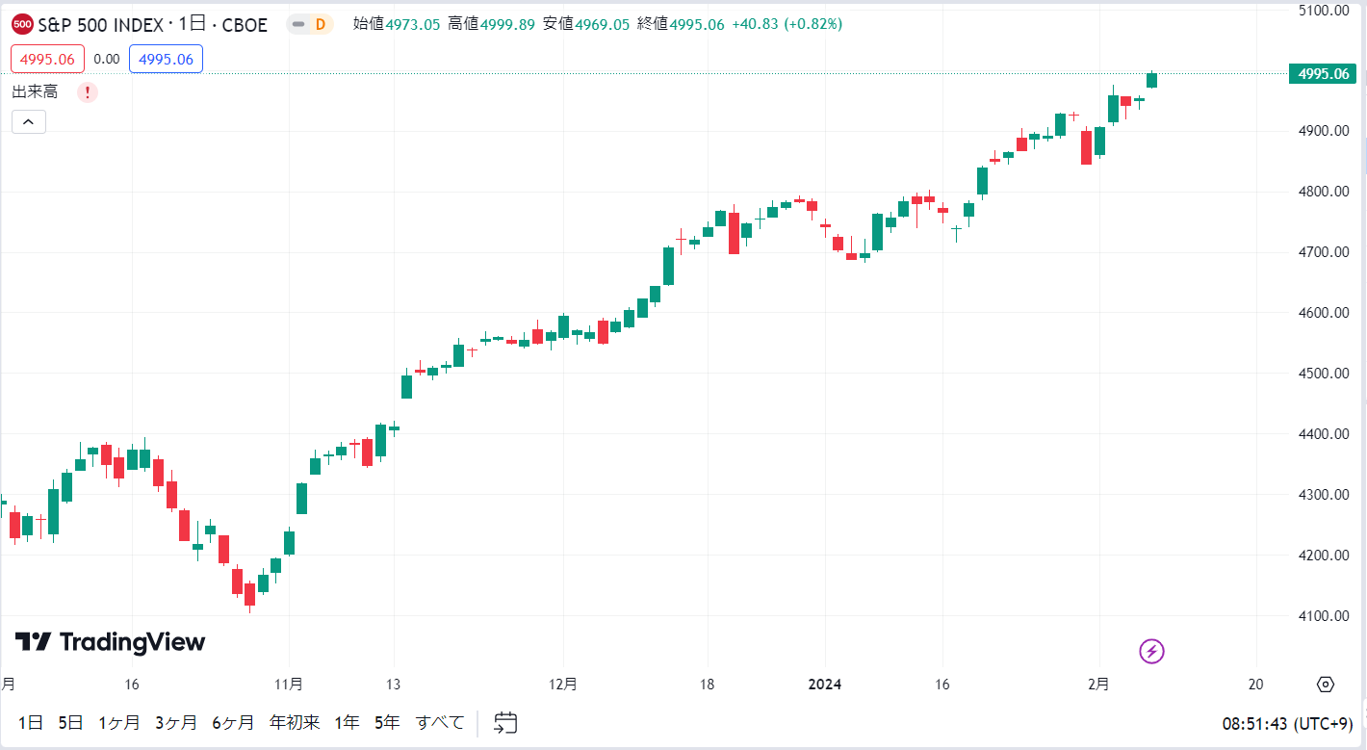Click the 4500.00 price axis label

(x=1323, y=374)
